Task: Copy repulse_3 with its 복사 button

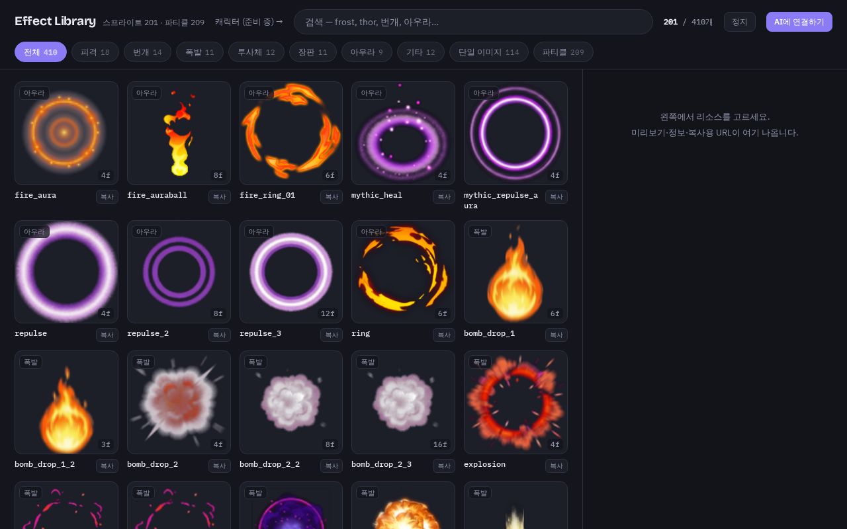Action: click(x=332, y=335)
